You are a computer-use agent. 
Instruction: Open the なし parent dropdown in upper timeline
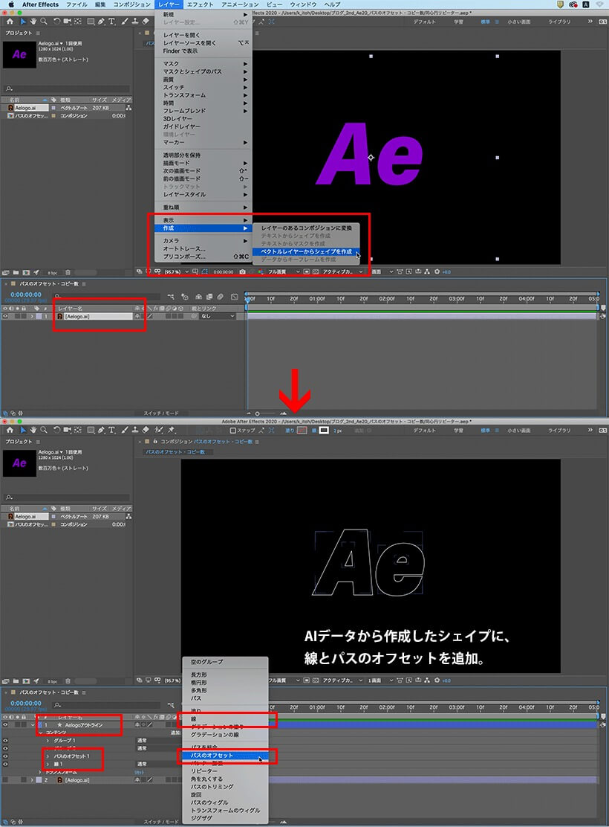tap(218, 317)
